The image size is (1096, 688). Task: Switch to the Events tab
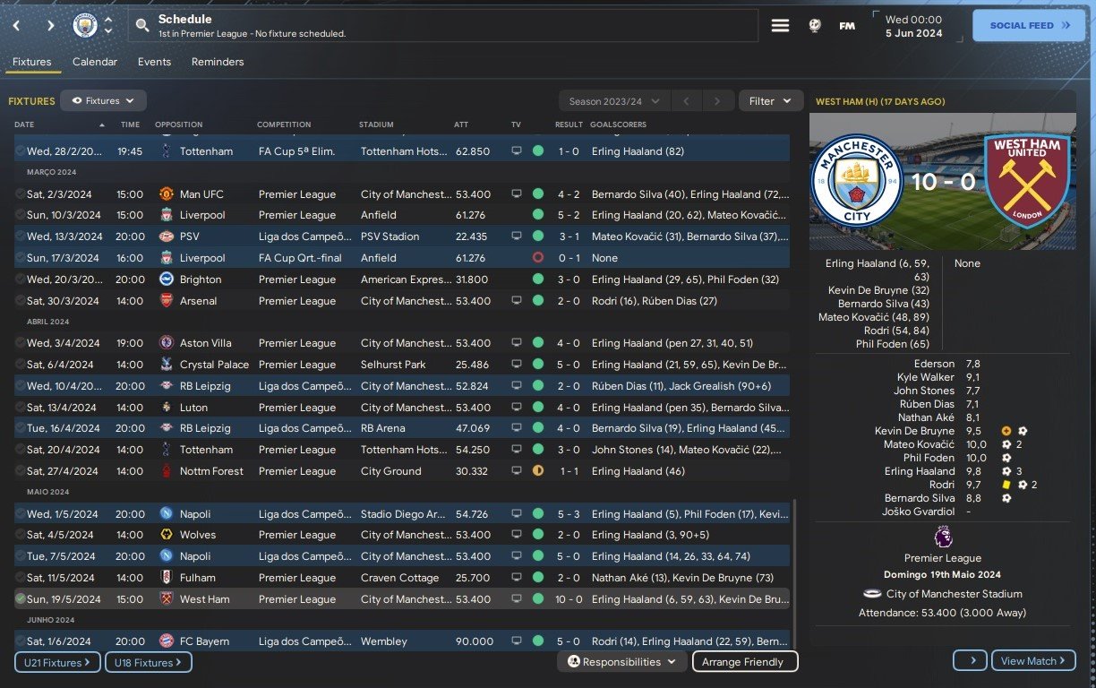(x=154, y=62)
